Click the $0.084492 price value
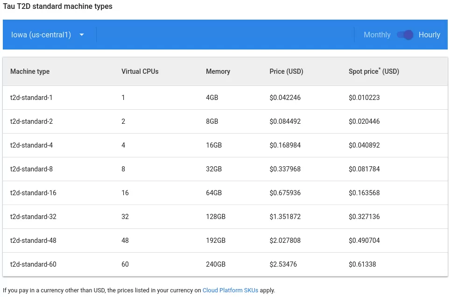 tap(285, 121)
